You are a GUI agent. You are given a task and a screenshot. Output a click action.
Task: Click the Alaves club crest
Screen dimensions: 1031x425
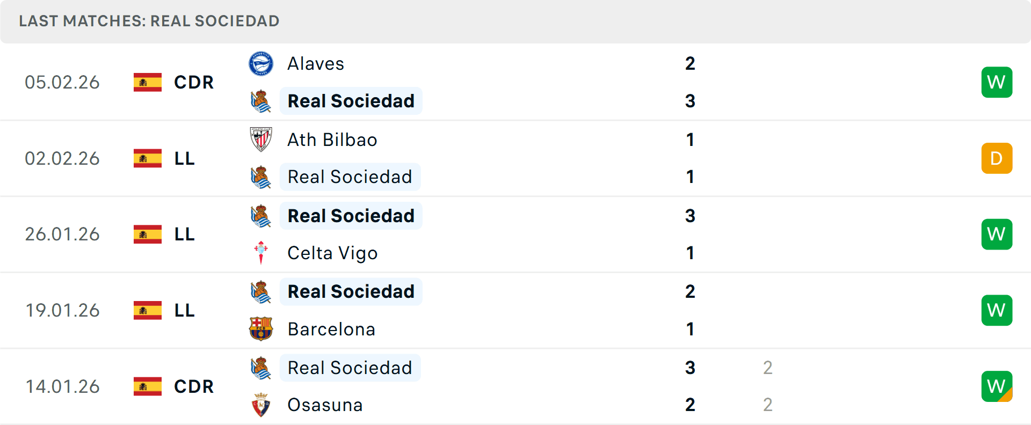click(x=262, y=63)
